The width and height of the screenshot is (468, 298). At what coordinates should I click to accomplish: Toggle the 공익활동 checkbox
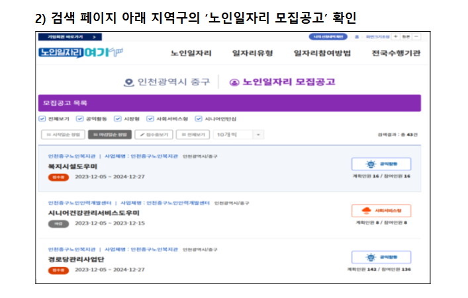(79, 118)
